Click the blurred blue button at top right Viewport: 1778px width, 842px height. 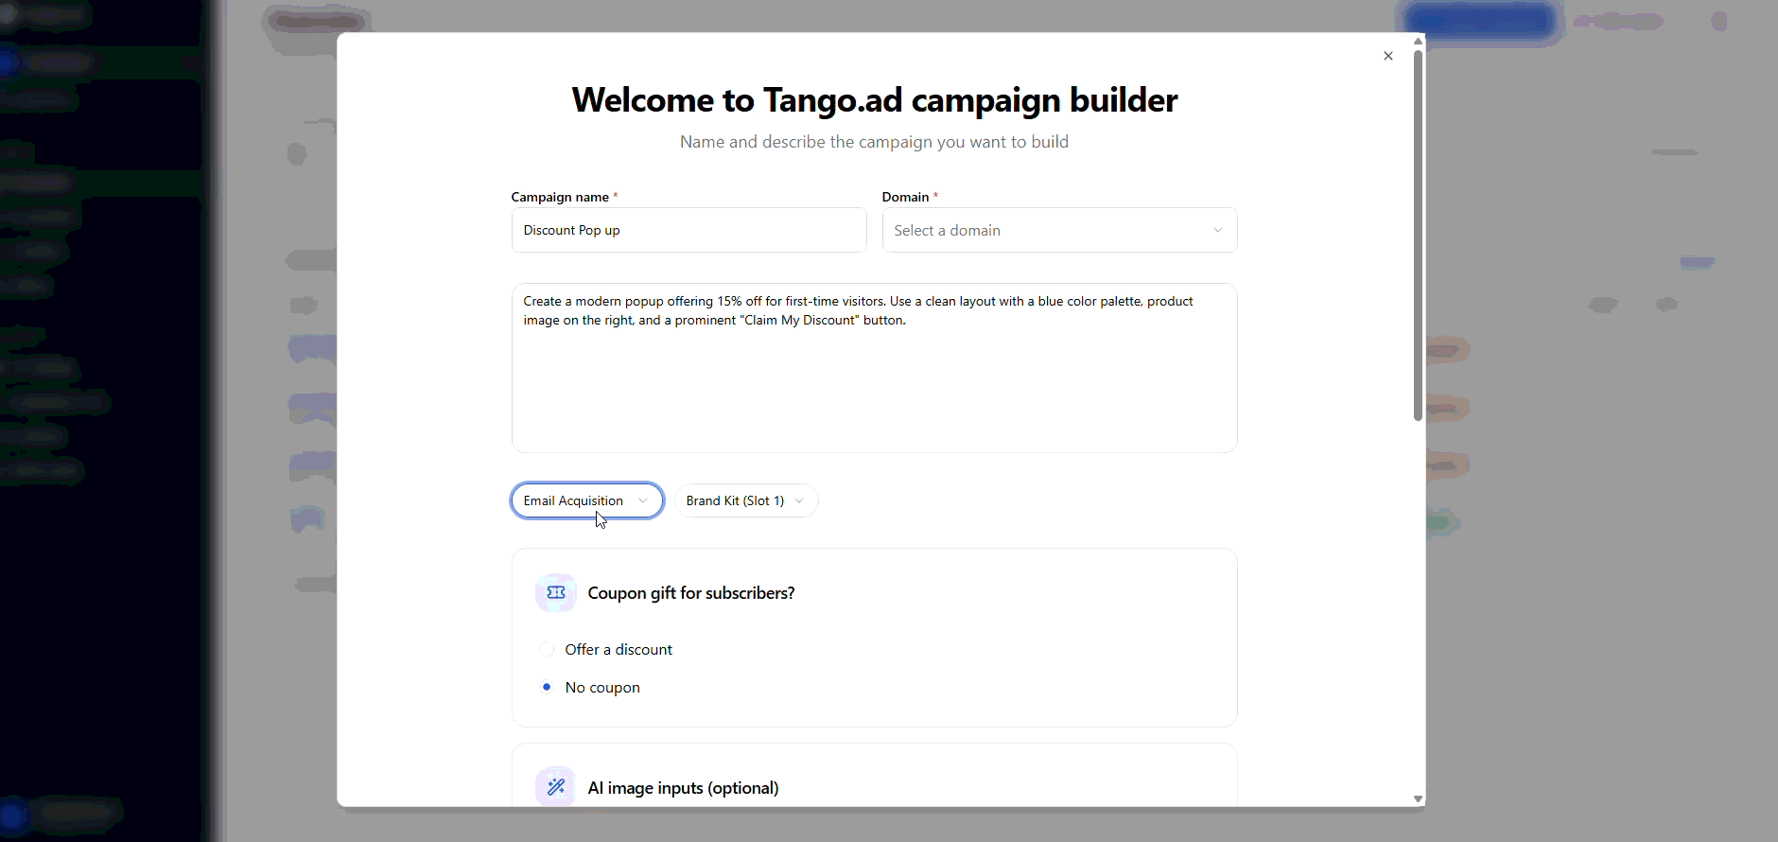1480,21
